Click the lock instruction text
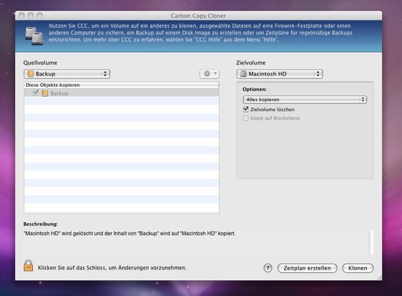Image resolution: width=402 pixels, height=296 pixels. tap(112, 268)
